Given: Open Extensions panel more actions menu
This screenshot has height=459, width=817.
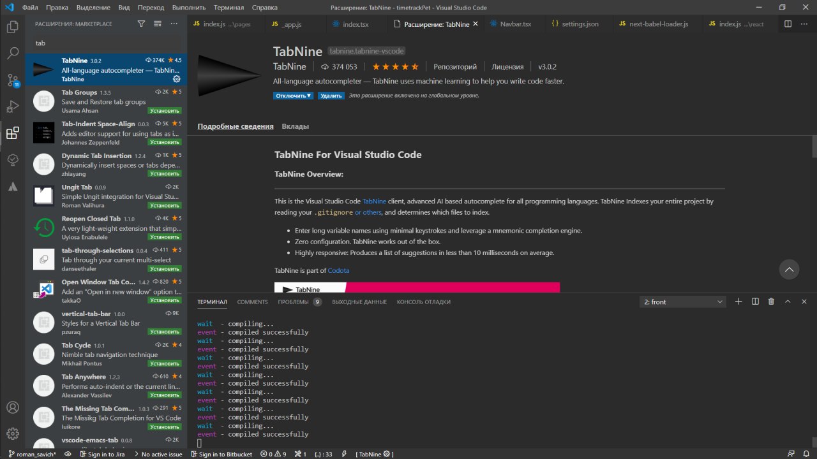Looking at the screenshot, I should (174, 24).
